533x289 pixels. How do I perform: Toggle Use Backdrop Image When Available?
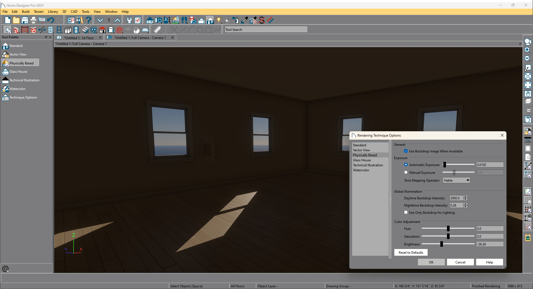coord(406,151)
